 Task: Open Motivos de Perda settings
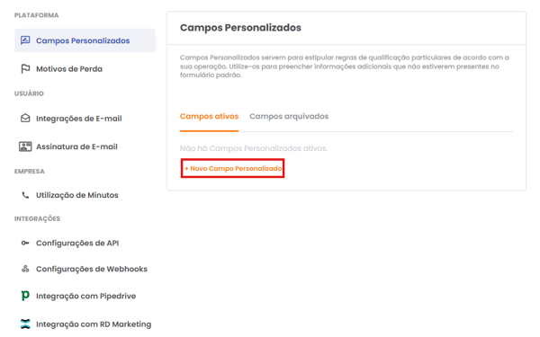tap(69, 69)
